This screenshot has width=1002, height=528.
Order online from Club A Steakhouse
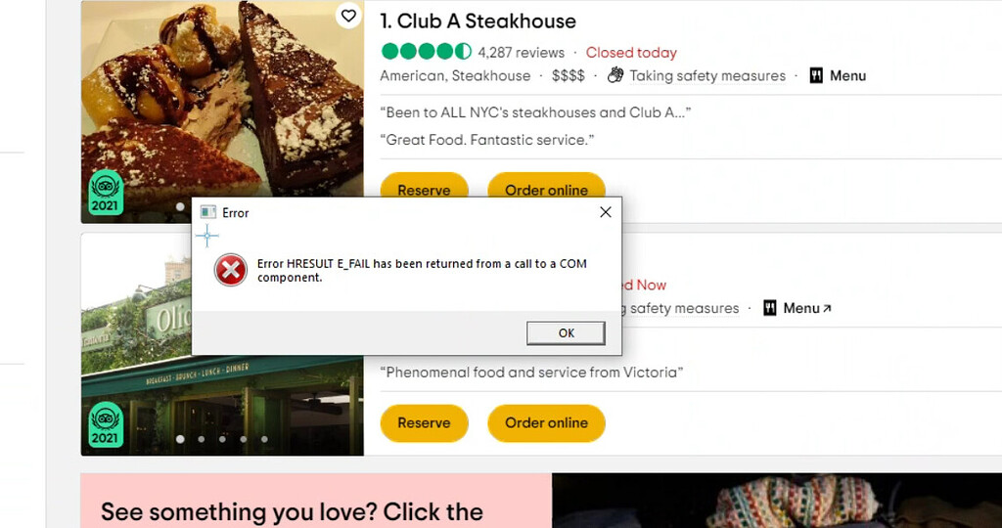coord(546,187)
